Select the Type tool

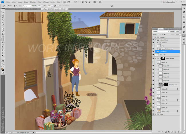click(3, 53)
